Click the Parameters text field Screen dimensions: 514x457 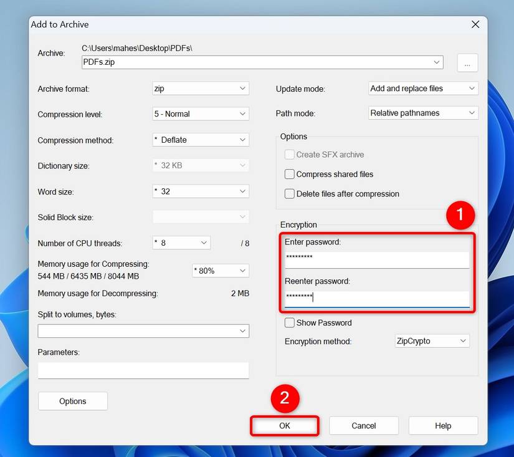[x=143, y=370]
